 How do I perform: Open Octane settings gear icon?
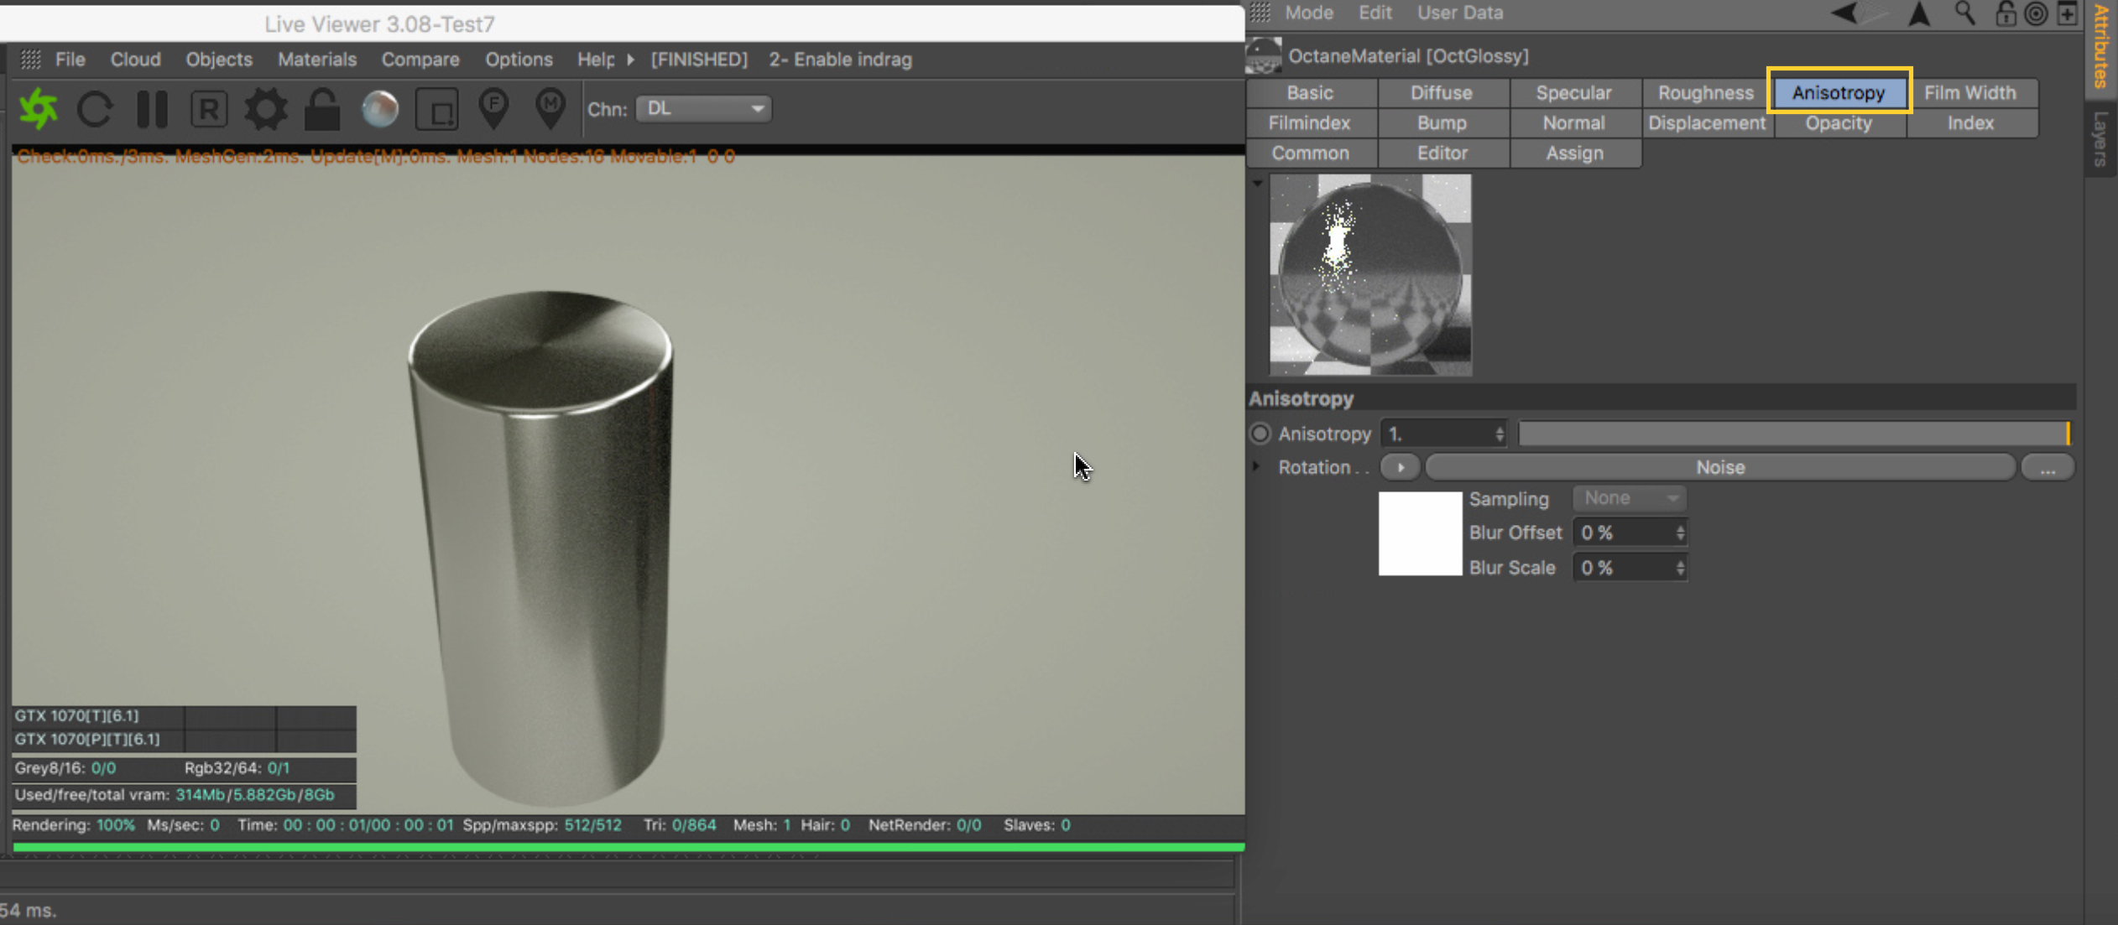(265, 109)
